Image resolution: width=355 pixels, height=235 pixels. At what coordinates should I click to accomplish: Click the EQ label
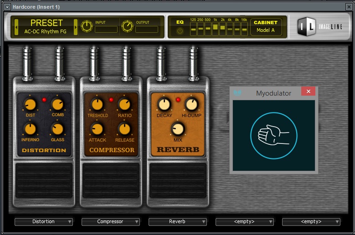180,22
